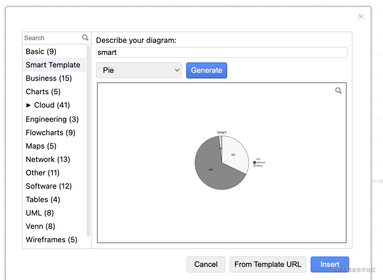The image size is (383, 280).
Task: Open the Pie chart type dropdown
Action: (139, 70)
